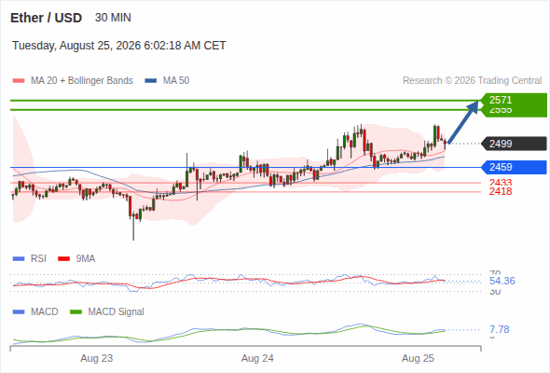This screenshot has width=550, height=373.
Task: Click the RSI value 54.36
Action: coord(502,281)
